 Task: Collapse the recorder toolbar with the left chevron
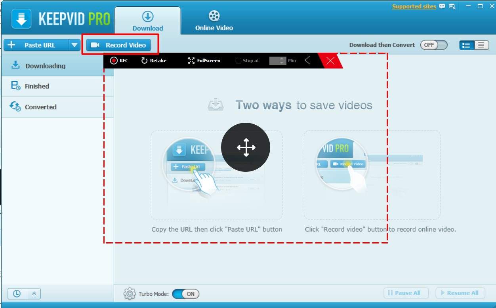point(307,60)
